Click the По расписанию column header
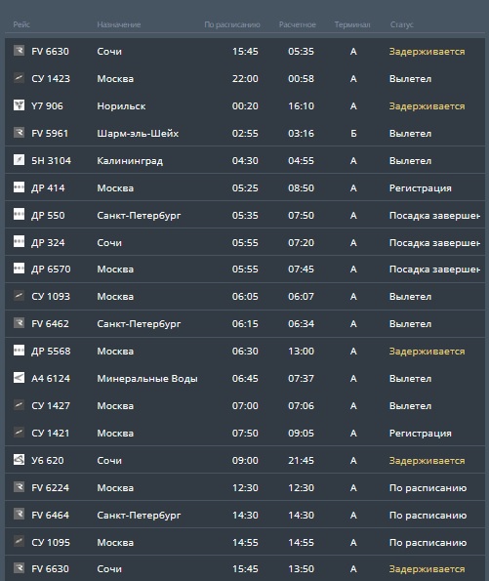 [232, 24]
